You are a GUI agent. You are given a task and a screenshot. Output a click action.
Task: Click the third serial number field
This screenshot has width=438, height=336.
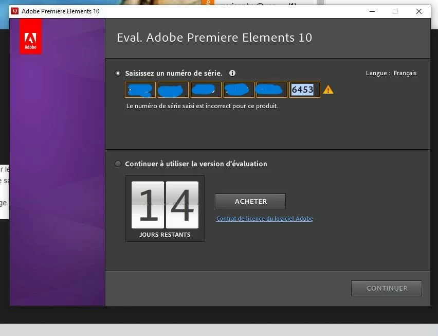(206, 90)
